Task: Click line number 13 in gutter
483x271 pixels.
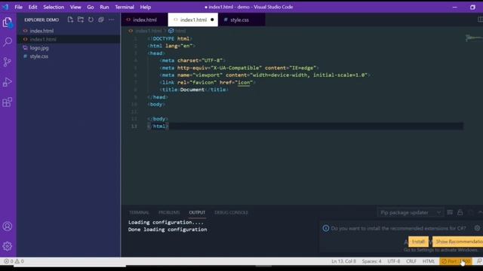Action: point(134,126)
